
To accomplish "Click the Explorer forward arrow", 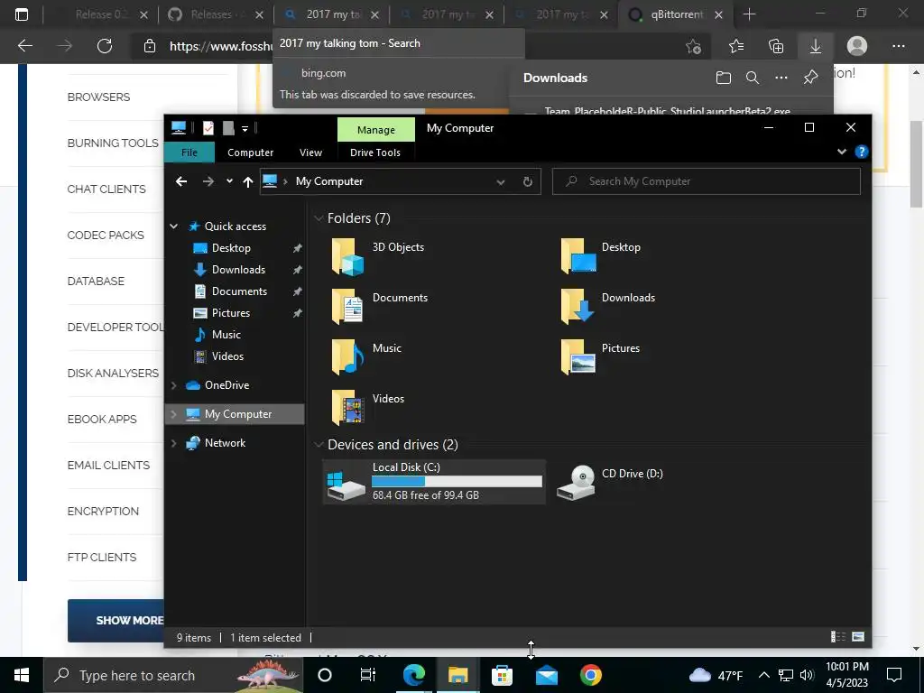I will 208,181.
